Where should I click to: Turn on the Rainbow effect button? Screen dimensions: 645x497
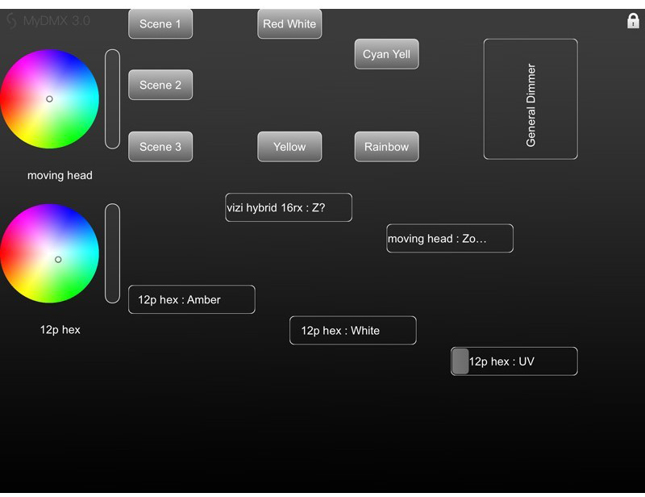tap(386, 147)
